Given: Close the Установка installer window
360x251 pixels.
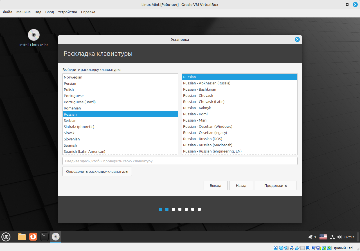Looking at the screenshot, I should pos(297,40).
